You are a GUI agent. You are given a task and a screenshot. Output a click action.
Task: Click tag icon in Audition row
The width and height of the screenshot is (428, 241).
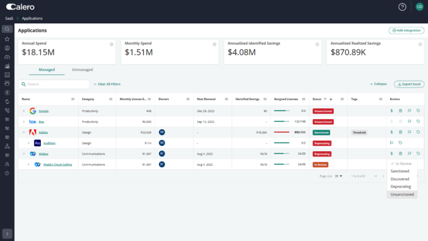400,143
